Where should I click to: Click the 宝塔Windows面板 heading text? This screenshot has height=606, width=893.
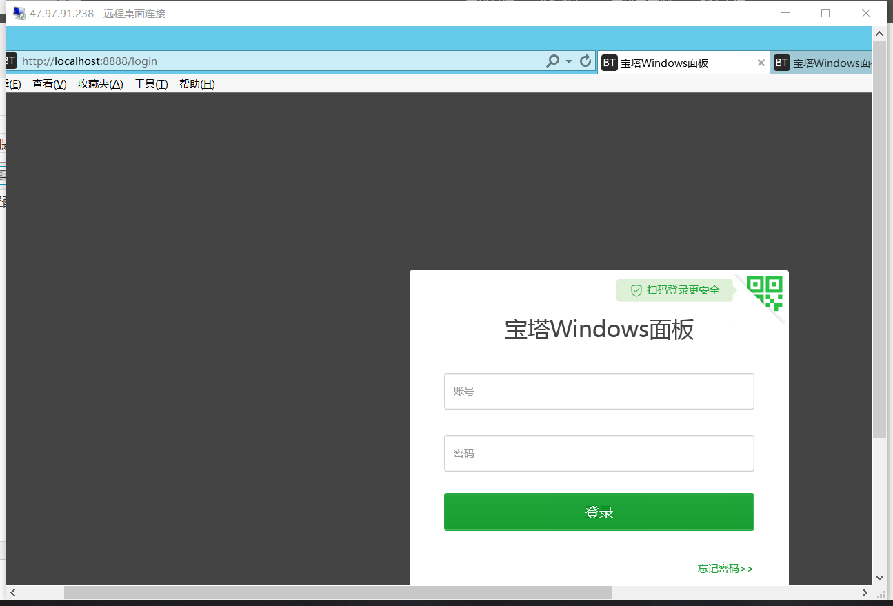click(x=599, y=330)
